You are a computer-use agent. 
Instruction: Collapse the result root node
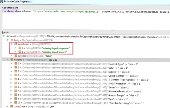[x=4, y=36]
